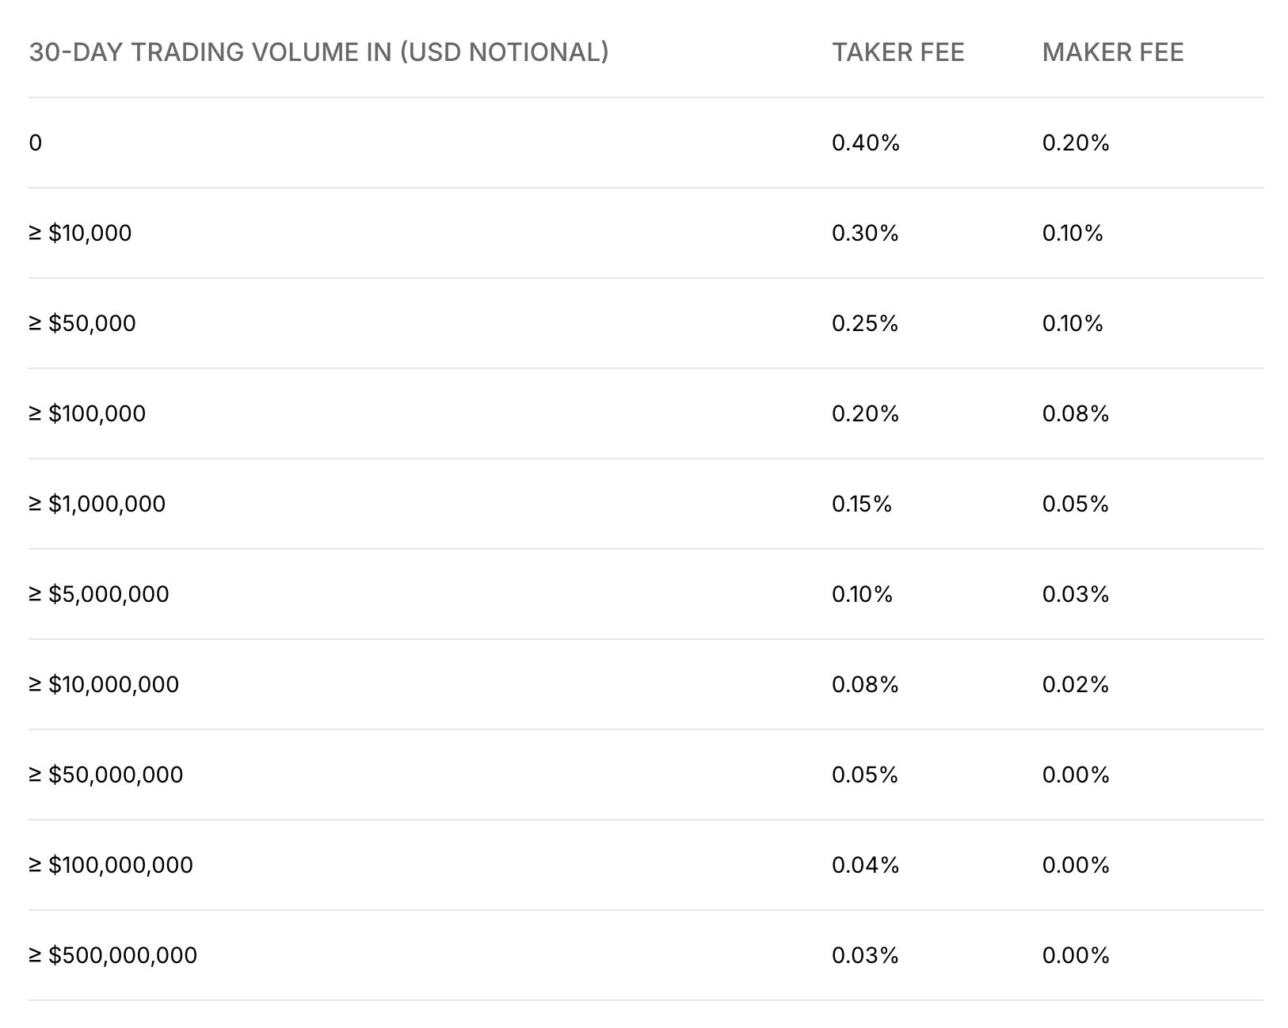Click the Maker Fee column header

pos(1112,52)
